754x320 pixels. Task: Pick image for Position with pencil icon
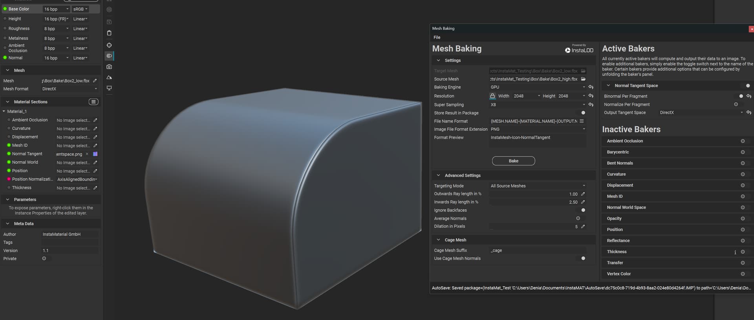pyautogui.click(x=95, y=171)
